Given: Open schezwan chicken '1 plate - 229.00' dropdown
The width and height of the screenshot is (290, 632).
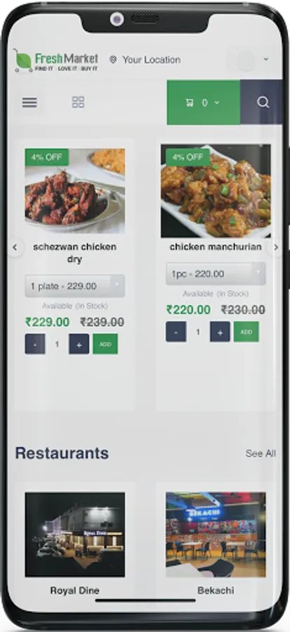Looking at the screenshot, I should 75,287.
